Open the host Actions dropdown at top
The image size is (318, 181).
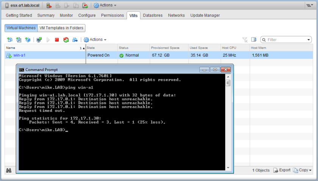105,5
